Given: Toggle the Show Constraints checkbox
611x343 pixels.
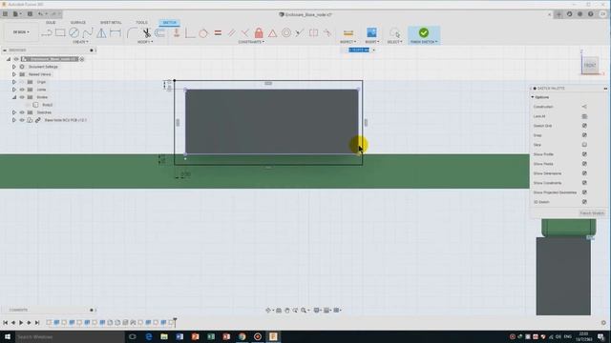Looking at the screenshot, I should point(584,183).
